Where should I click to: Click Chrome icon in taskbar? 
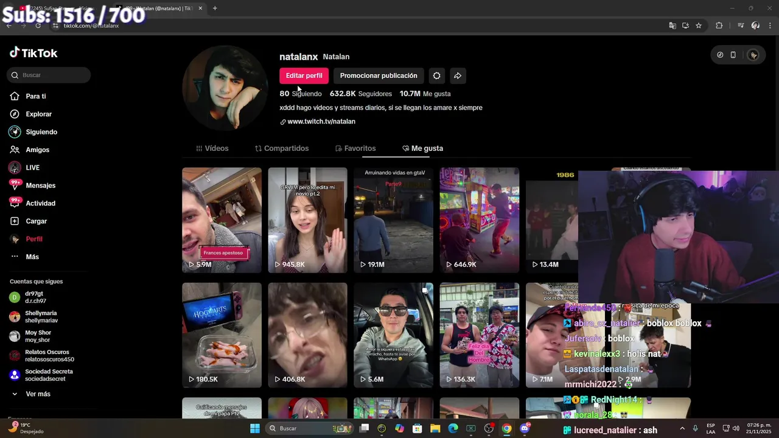[x=506, y=428]
